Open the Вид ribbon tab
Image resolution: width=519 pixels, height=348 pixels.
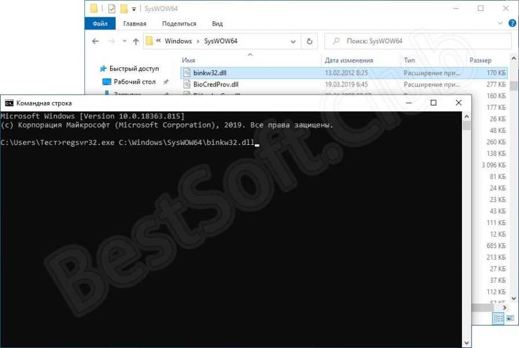point(217,24)
